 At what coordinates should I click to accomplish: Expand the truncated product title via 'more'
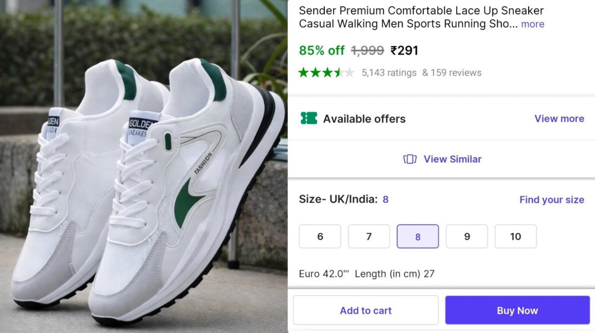click(x=533, y=24)
